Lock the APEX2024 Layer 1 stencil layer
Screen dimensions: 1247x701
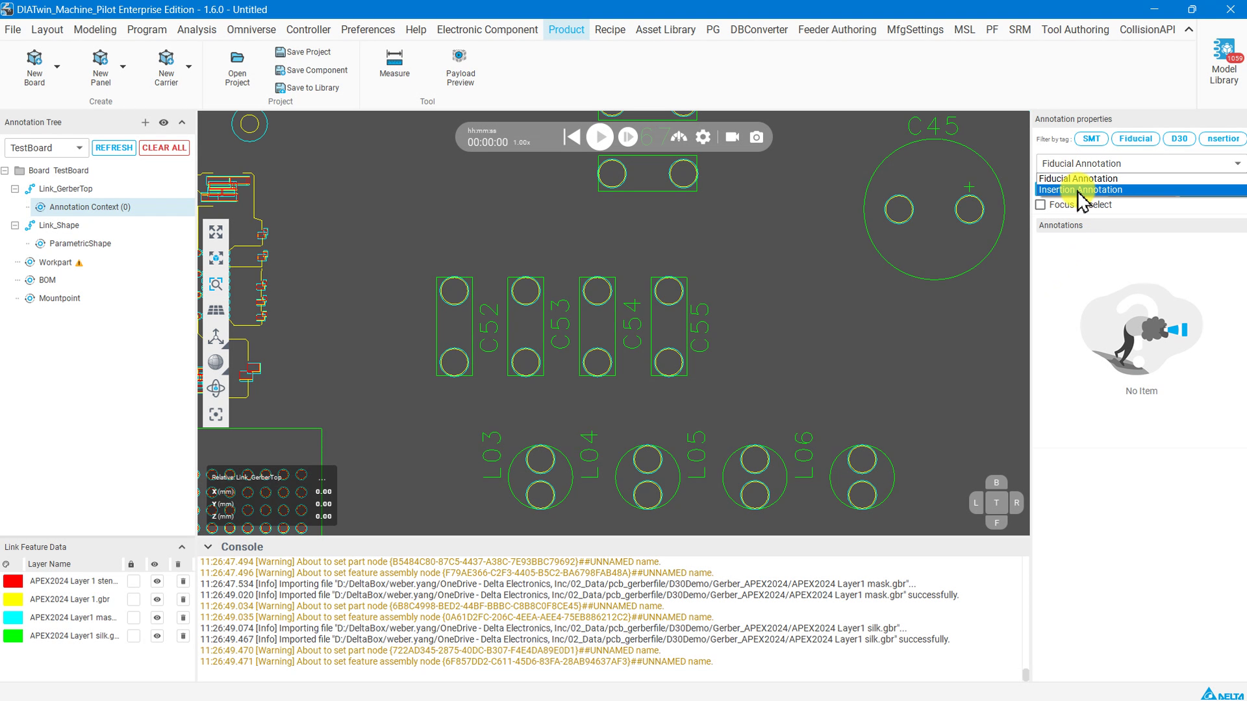pos(133,582)
